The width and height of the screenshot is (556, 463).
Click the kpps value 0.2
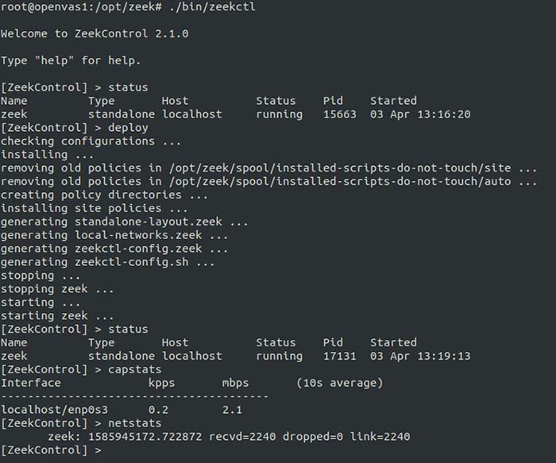158,410
